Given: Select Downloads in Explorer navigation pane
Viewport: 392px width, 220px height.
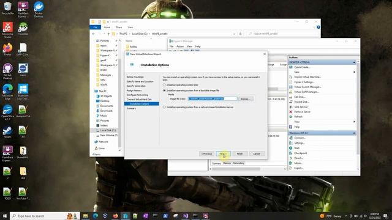Looking at the screenshot, I should tap(106, 111).
